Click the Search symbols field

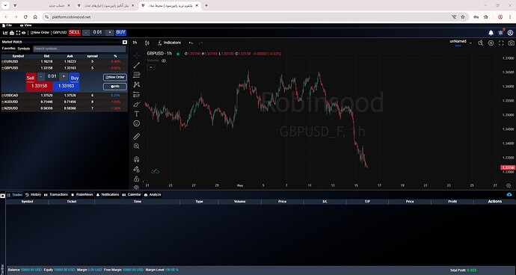[79, 49]
